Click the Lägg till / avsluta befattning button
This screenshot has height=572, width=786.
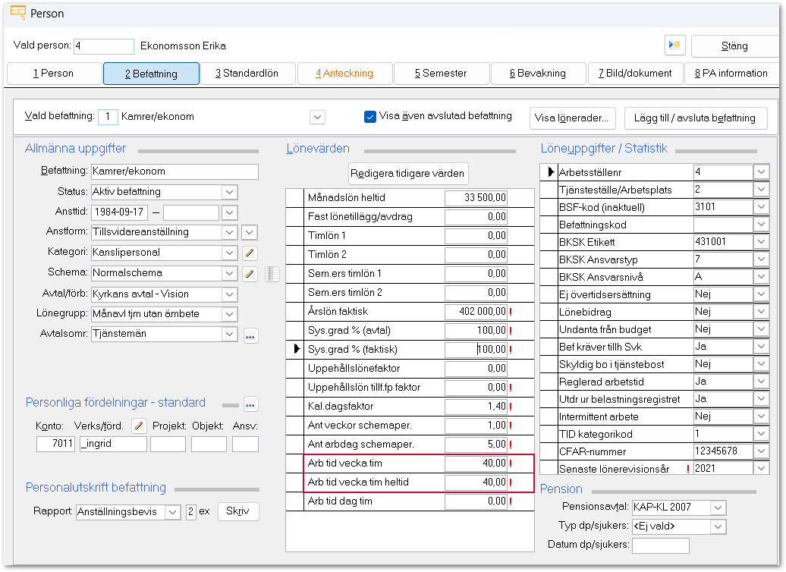click(x=695, y=118)
